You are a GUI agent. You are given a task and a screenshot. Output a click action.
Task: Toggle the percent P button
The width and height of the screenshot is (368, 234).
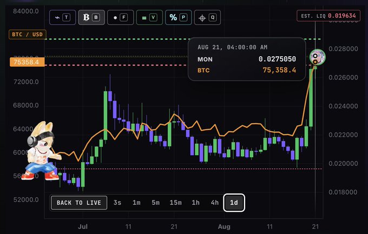179,17
